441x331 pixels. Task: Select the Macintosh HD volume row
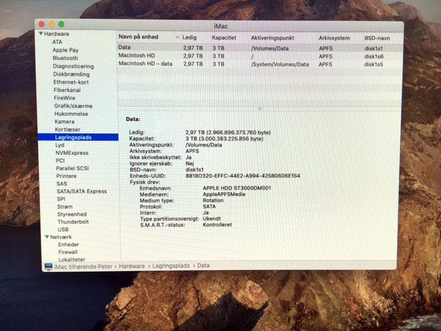coord(259,56)
